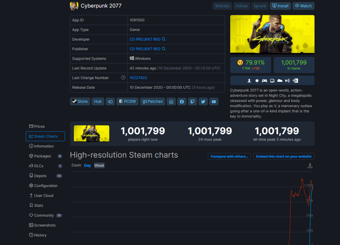Click the Watch button
The image size is (340, 245).
point(303,6)
